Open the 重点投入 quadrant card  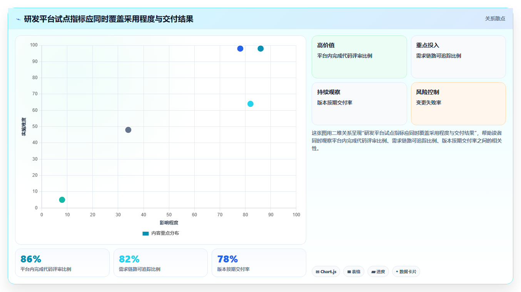[458, 57]
